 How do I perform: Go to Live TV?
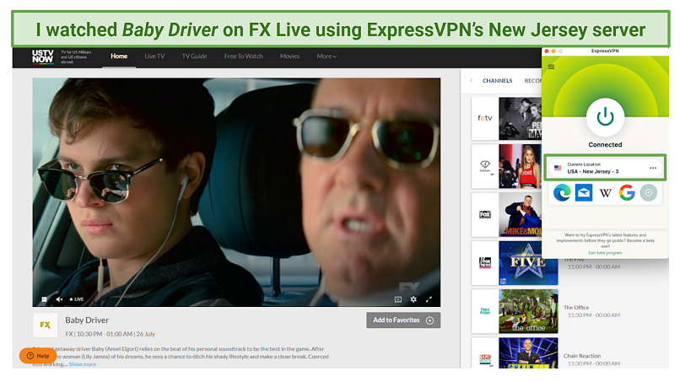point(154,56)
